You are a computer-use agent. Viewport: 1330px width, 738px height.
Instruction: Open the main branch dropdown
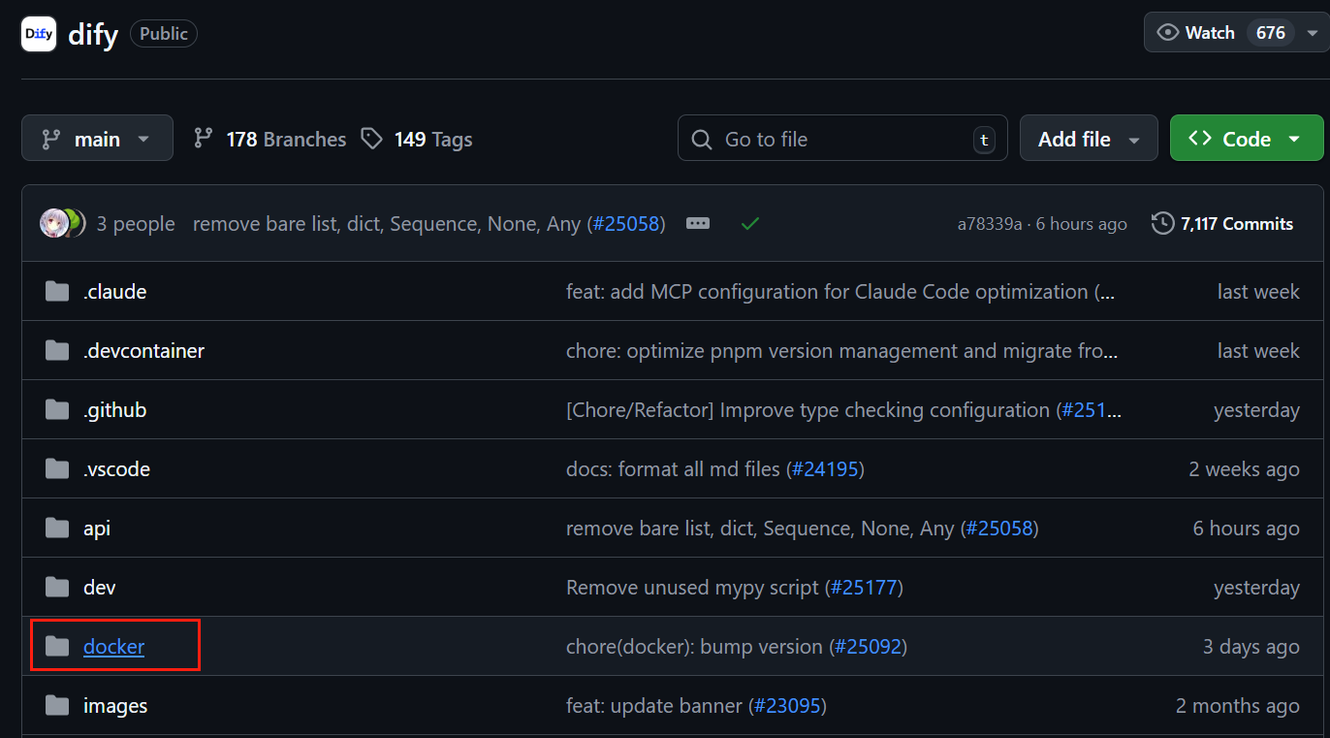coord(97,139)
